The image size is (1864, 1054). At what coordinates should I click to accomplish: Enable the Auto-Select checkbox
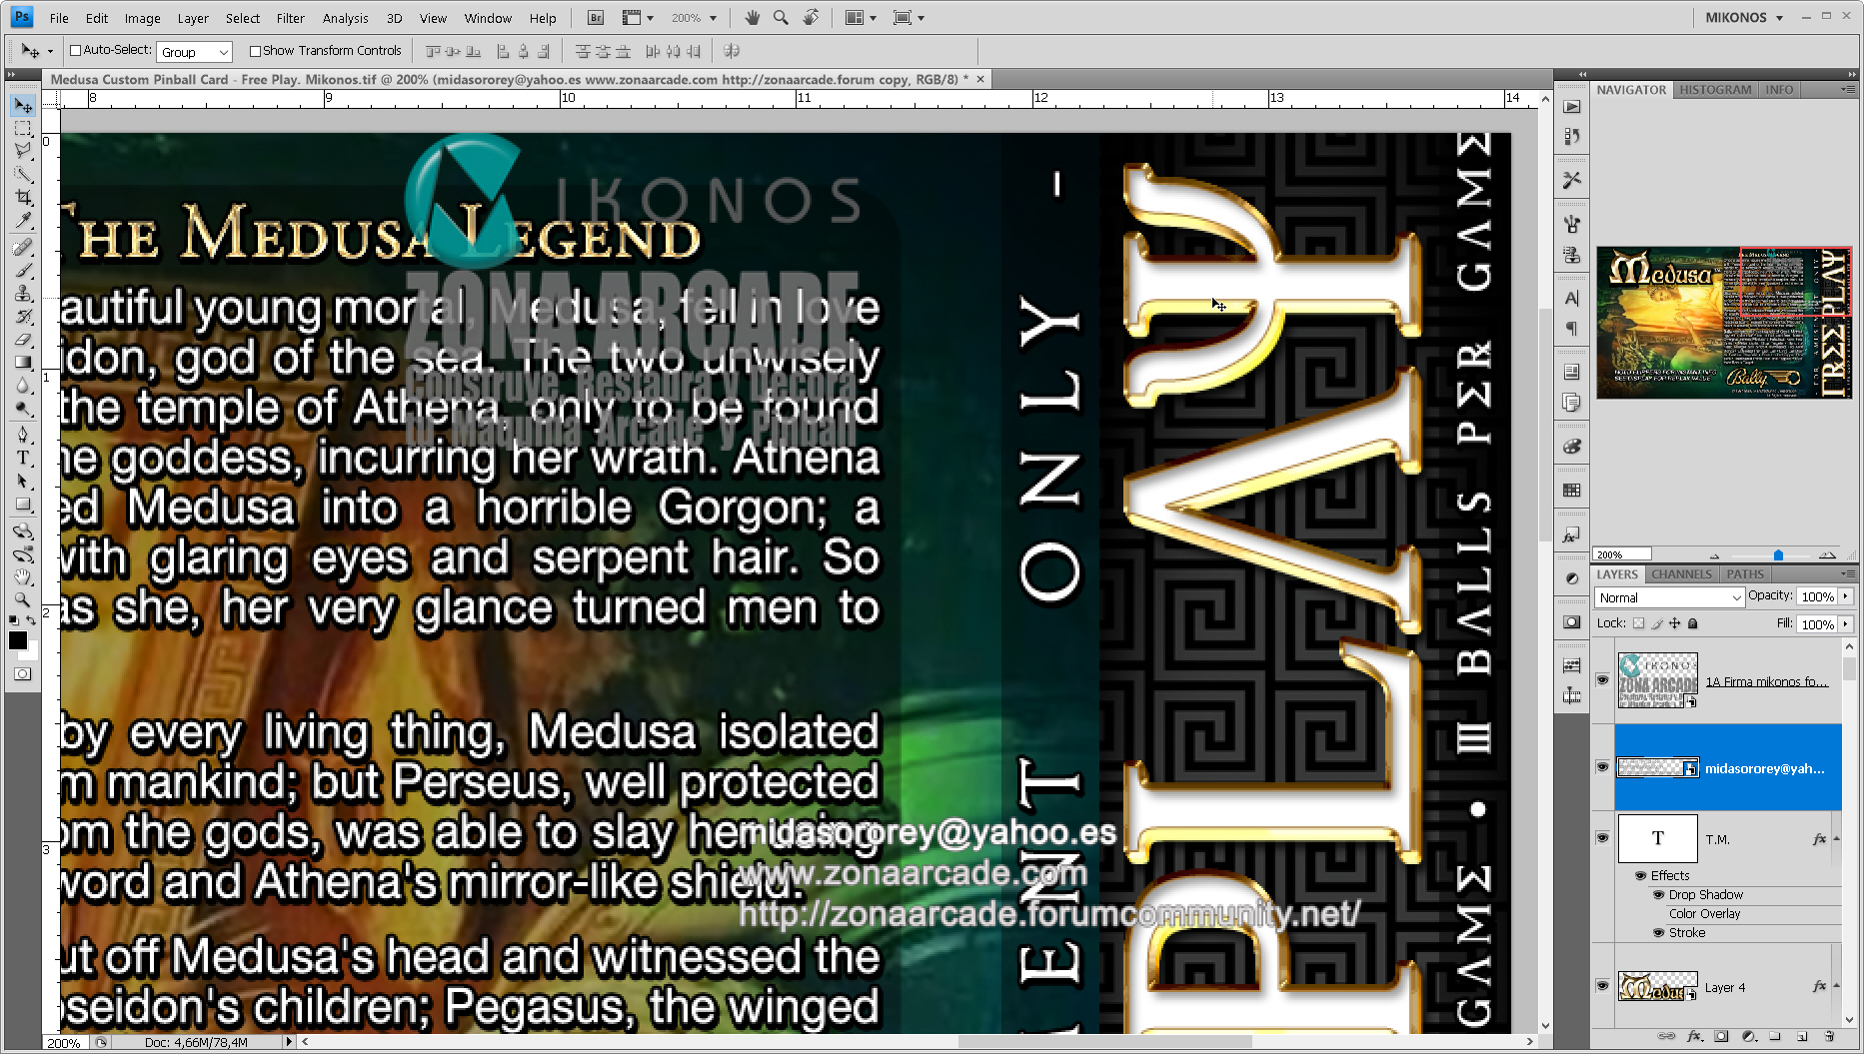pos(75,51)
